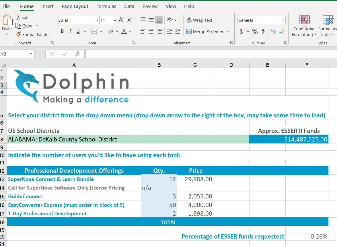Open the General number format dropdown
337x246 pixels.
click(283, 20)
